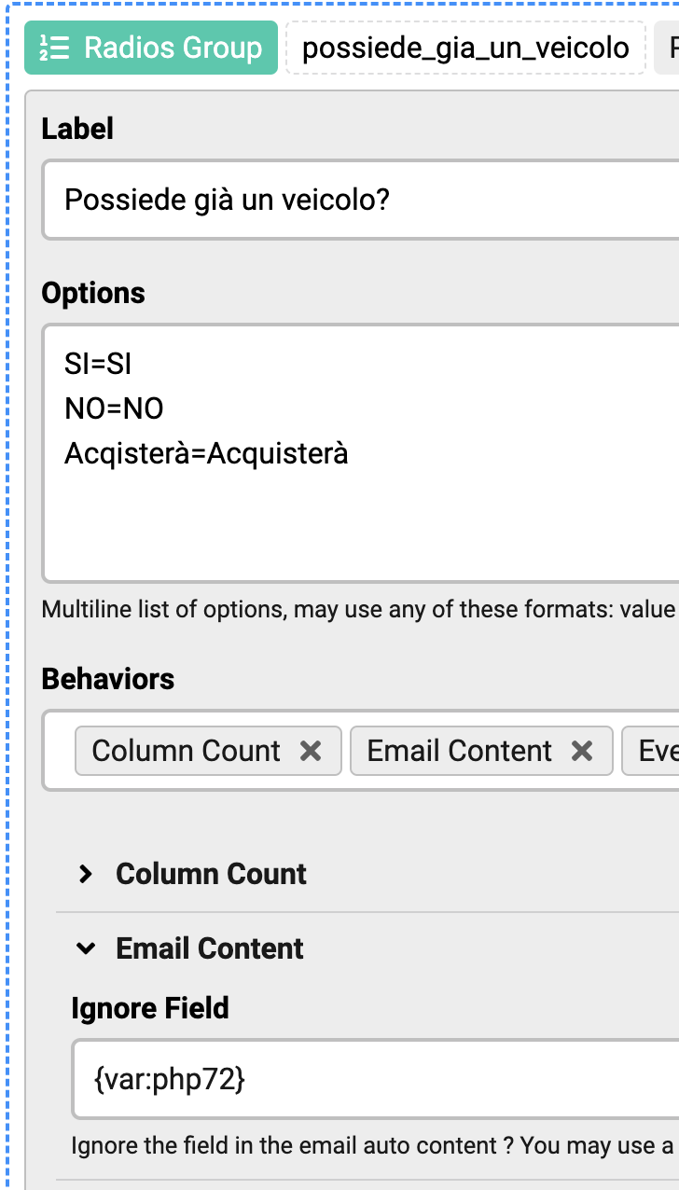Focus the Ignore Field input box
The image size is (679, 1190).
pos(376,1079)
